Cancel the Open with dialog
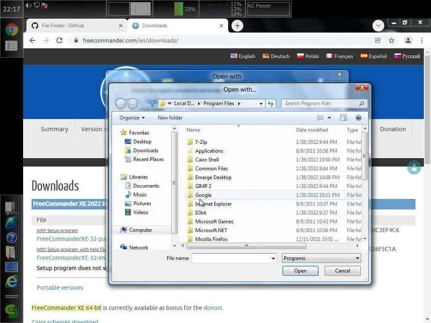The image size is (431, 323). click(x=343, y=271)
